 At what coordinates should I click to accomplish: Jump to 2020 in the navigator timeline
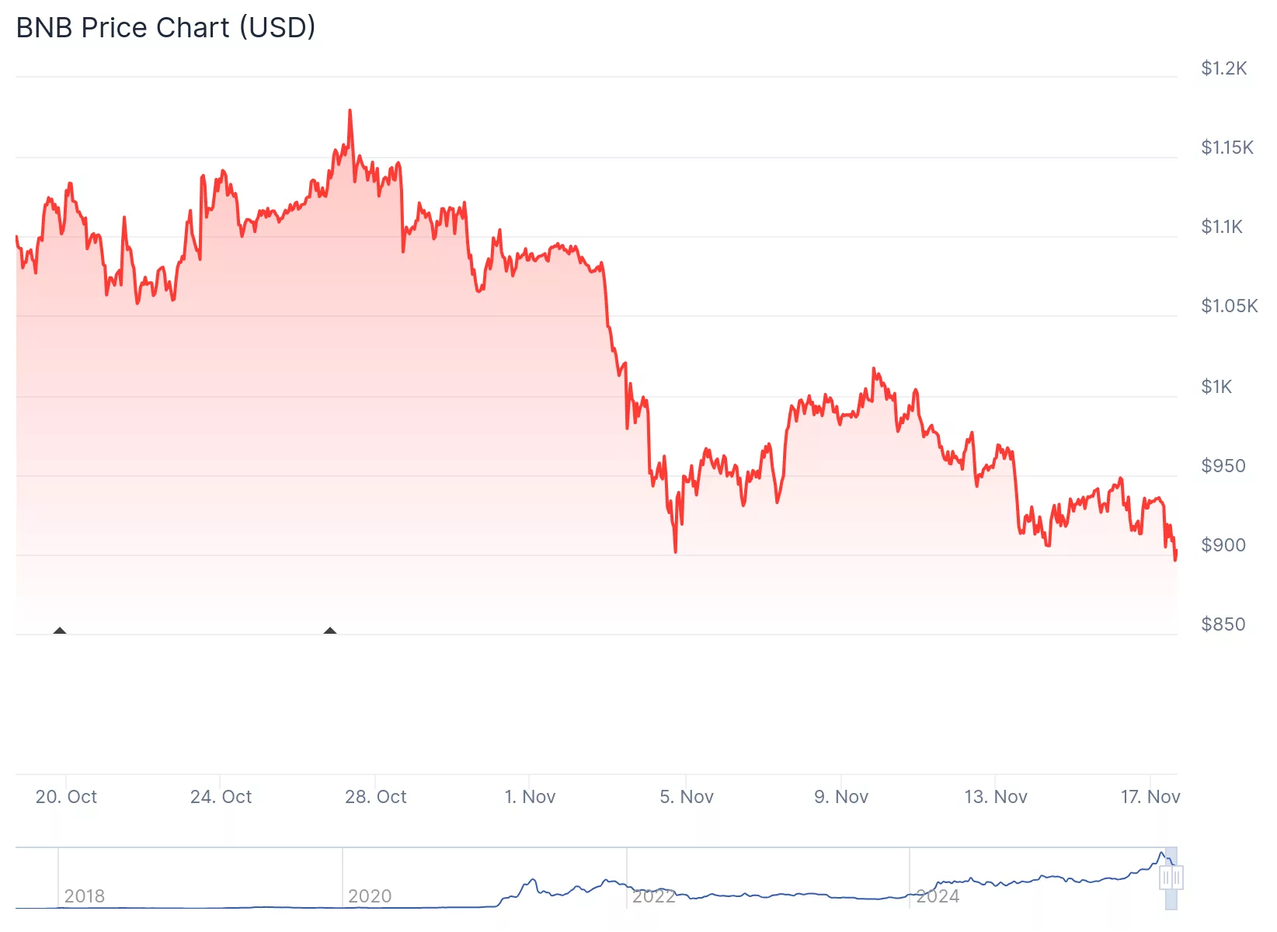coord(370,896)
